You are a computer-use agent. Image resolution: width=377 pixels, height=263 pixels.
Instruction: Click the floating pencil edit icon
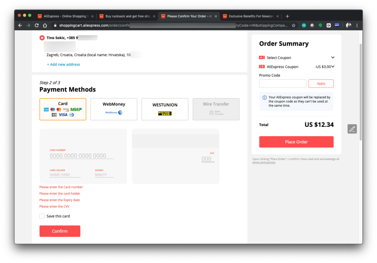[x=352, y=129]
